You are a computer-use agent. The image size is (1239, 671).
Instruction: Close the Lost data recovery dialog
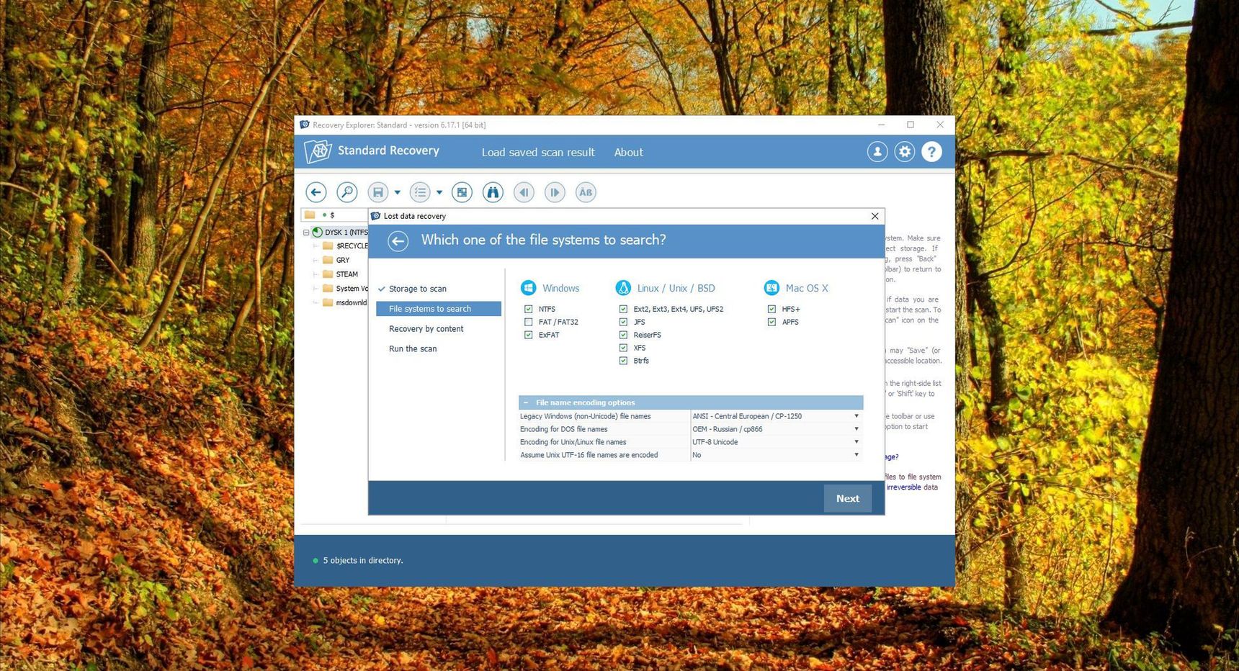(x=875, y=216)
